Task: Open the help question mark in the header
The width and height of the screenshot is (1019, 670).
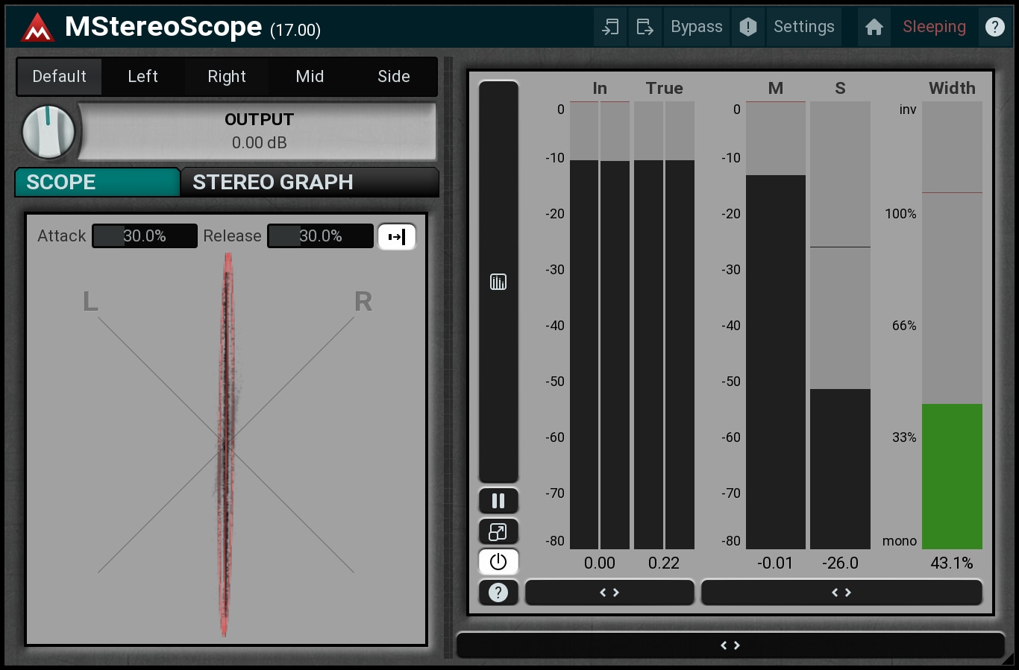Action: (994, 28)
